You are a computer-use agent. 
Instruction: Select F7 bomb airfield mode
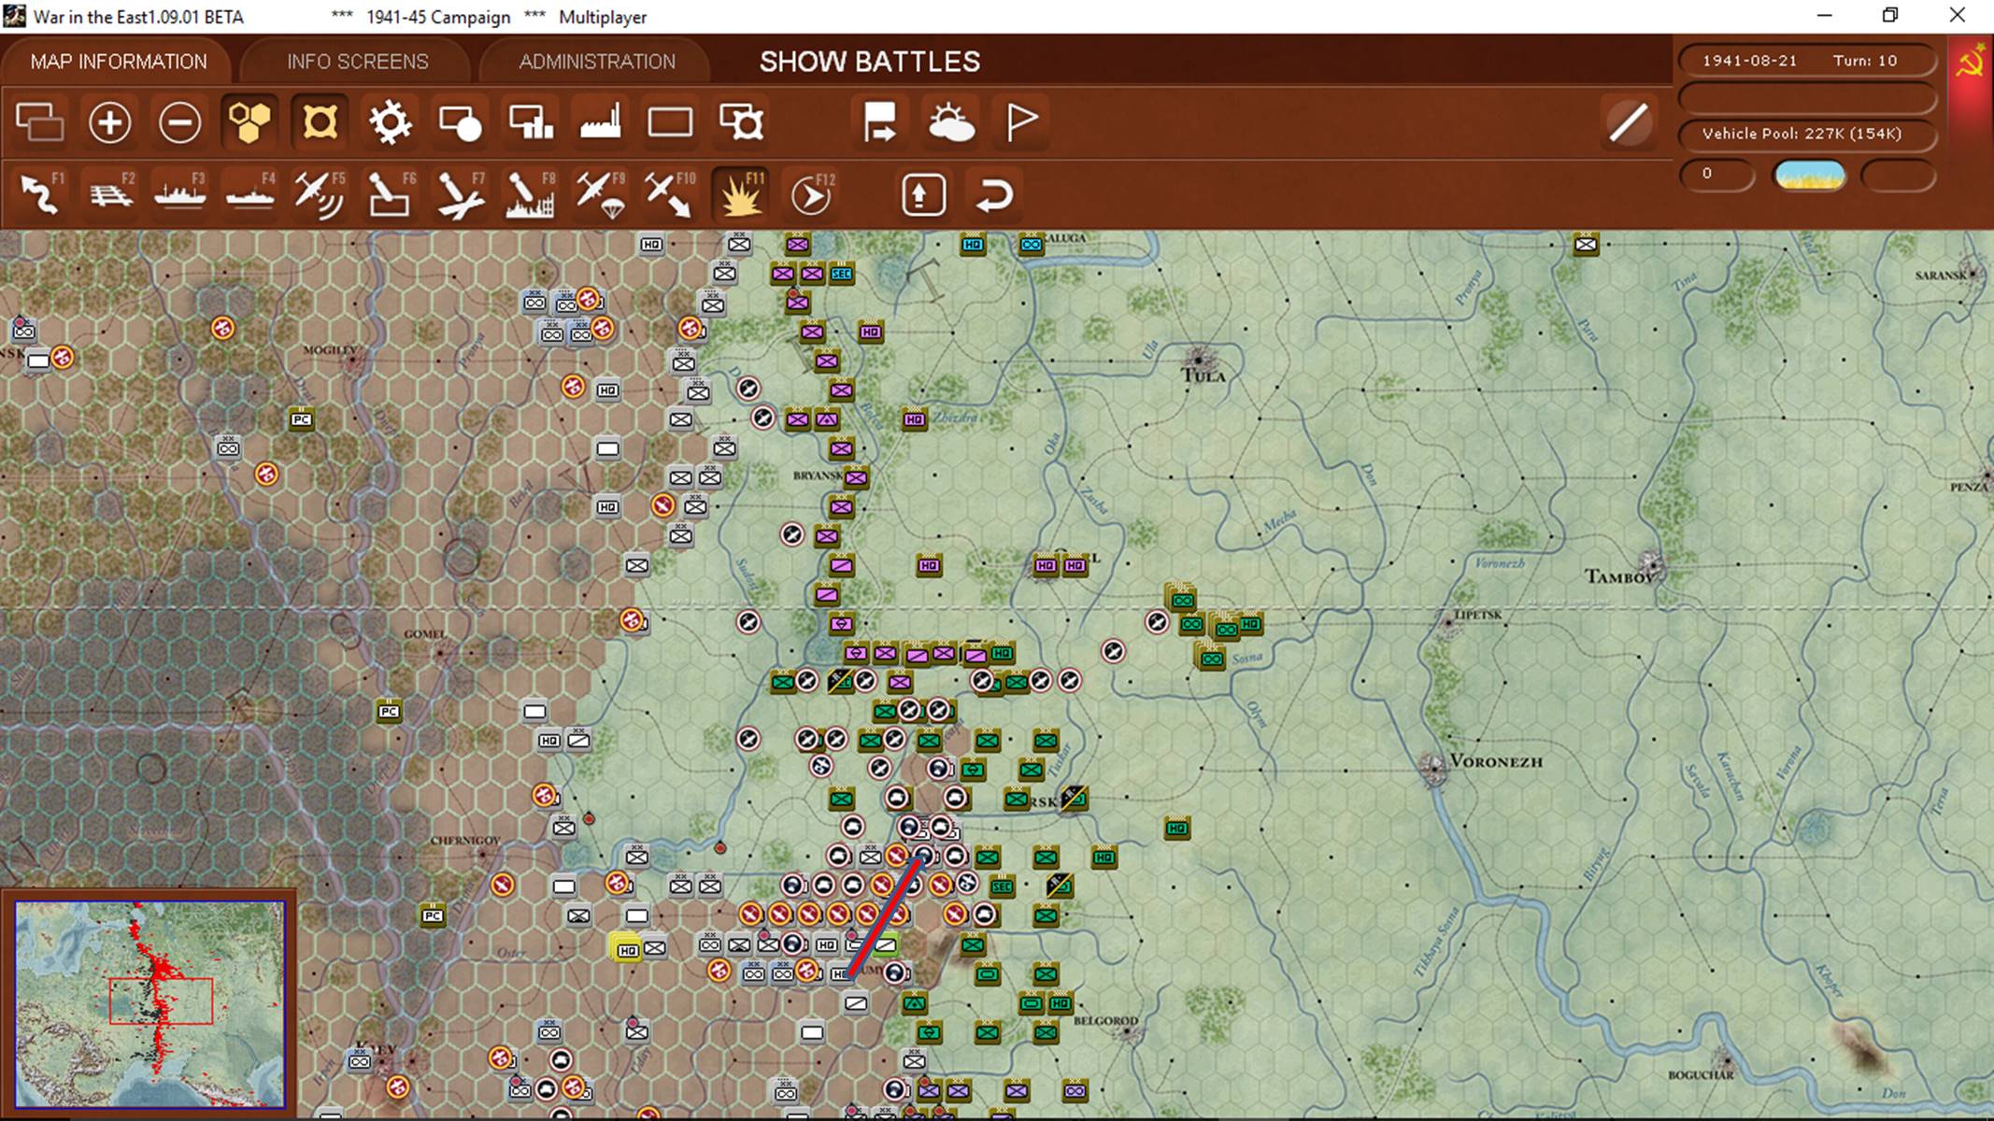461,194
